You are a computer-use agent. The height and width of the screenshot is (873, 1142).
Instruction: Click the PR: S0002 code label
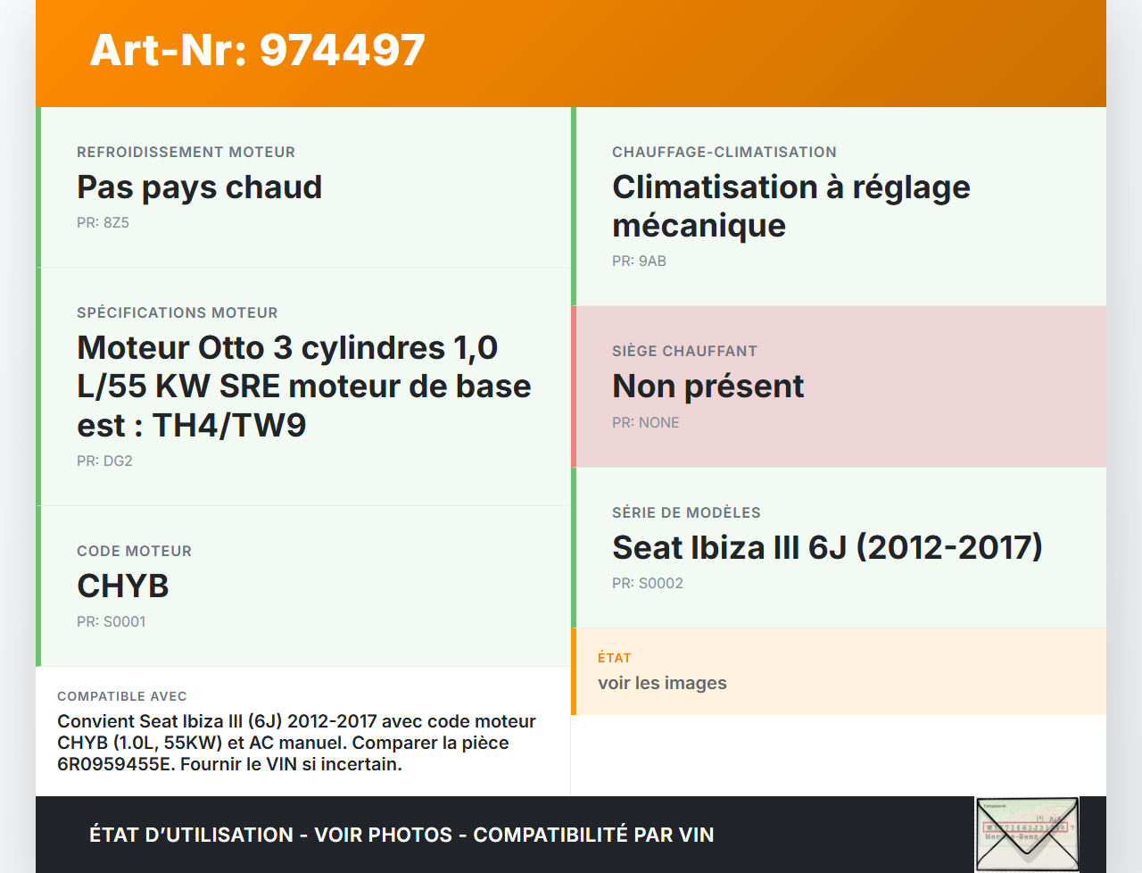647,583
